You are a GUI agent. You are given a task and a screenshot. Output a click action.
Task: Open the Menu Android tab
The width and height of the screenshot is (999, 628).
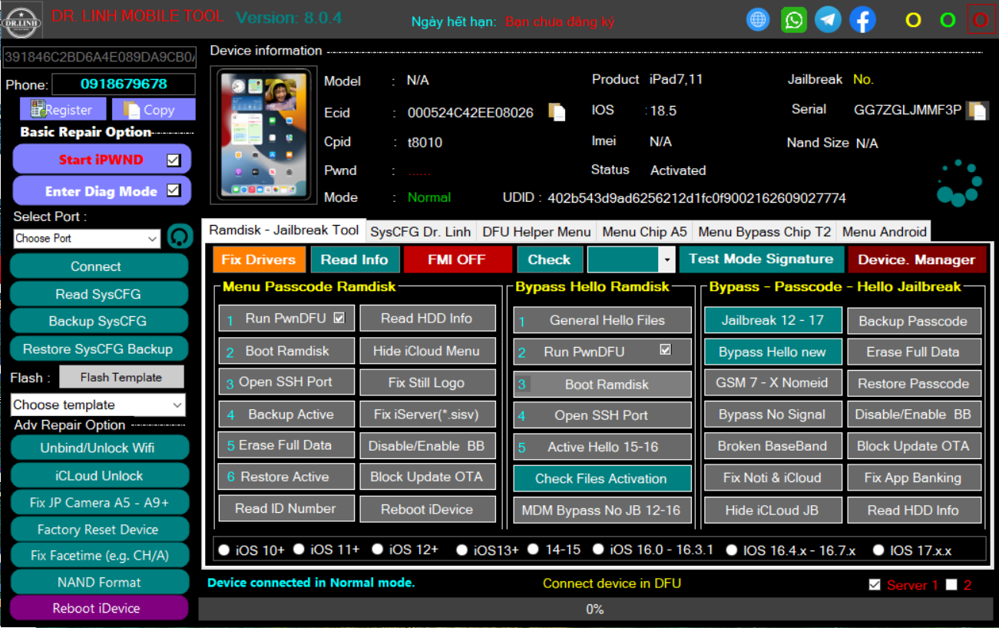click(884, 232)
